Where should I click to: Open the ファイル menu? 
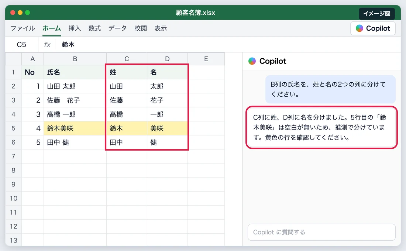[x=23, y=28]
